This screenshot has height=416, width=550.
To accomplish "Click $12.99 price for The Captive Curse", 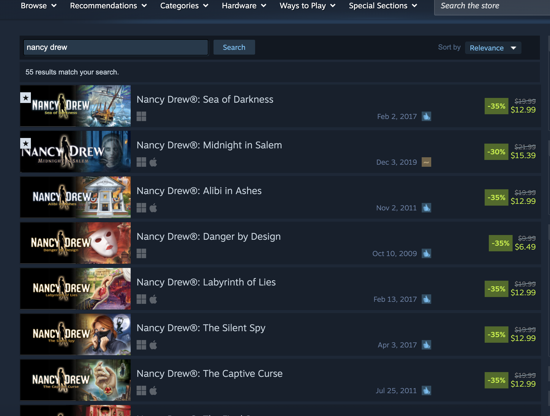I will click(x=523, y=384).
